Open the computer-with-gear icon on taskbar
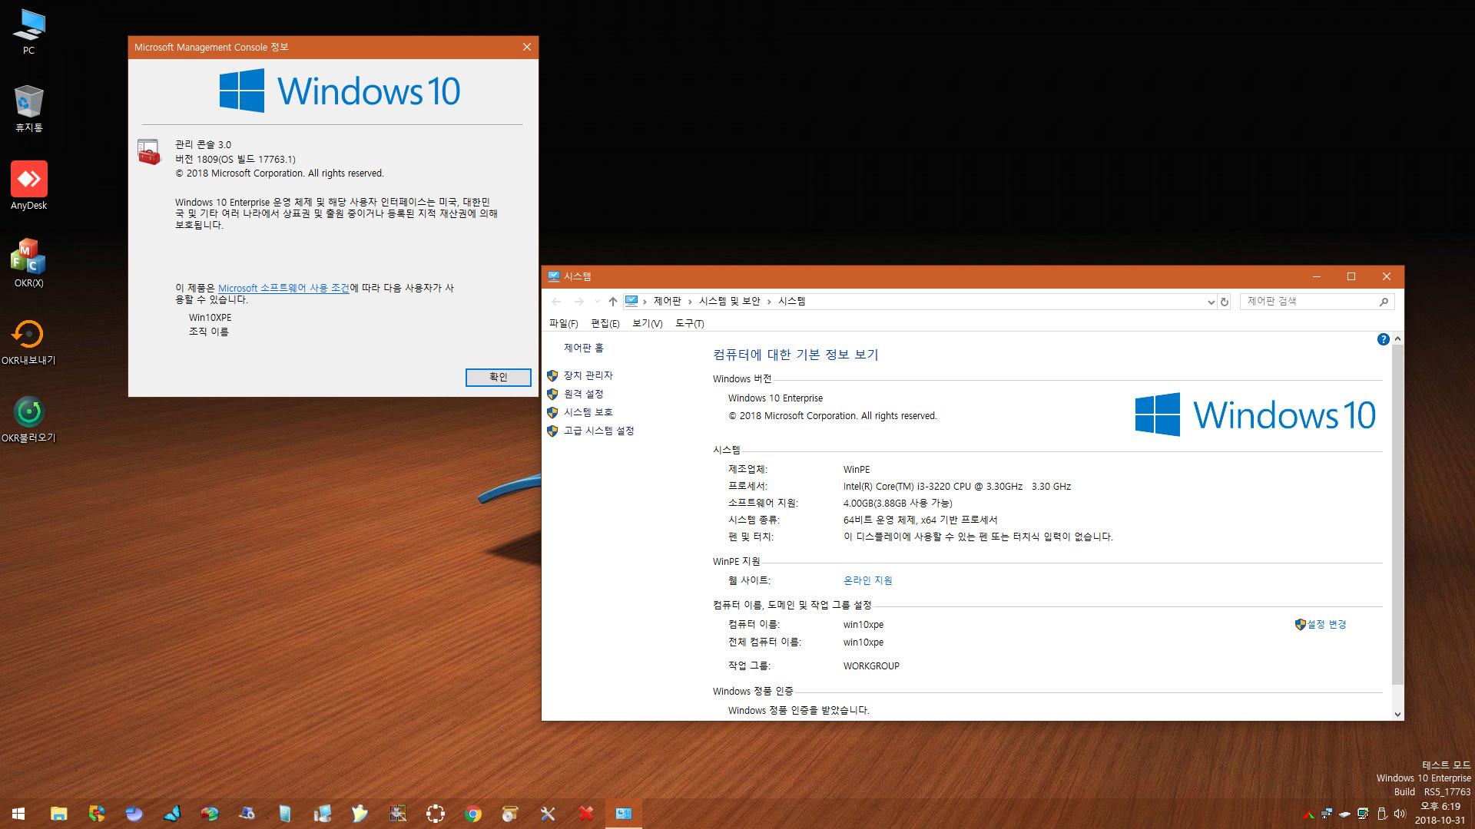This screenshot has width=1475, height=829. [247, 814]
